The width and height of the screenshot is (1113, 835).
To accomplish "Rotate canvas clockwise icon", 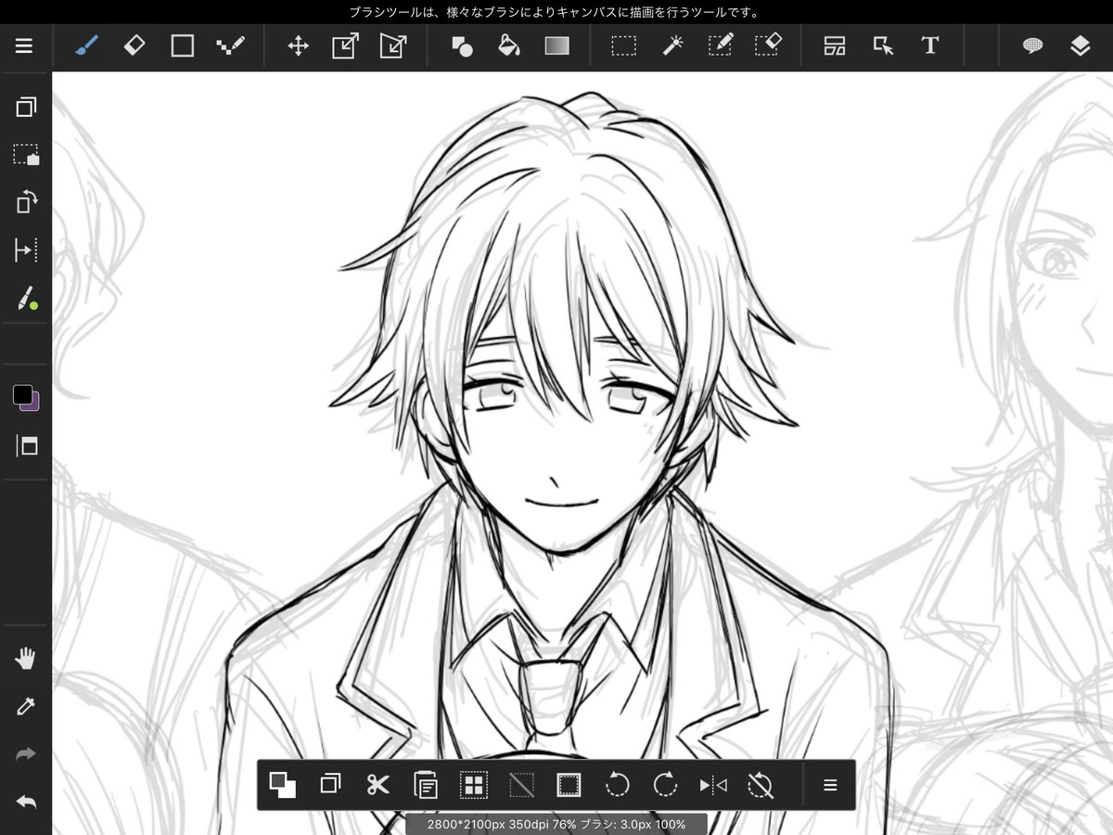I will [665, 785].
